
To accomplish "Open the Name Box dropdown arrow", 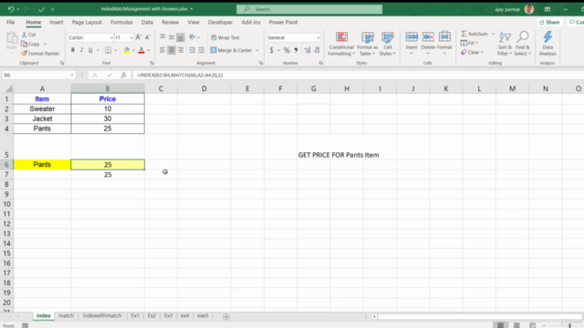I will [72, 75].
